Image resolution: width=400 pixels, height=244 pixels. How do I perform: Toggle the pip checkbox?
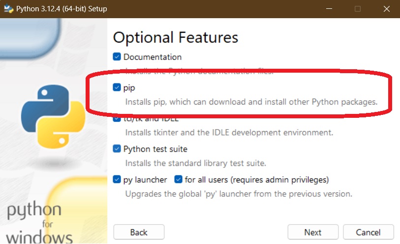tap(117, 87)
